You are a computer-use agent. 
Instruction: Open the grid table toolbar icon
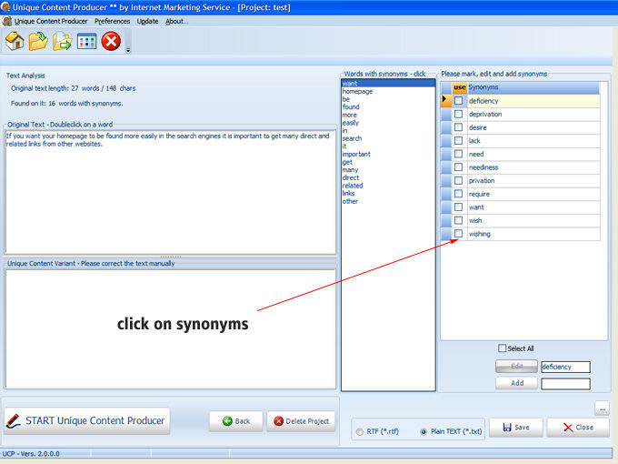coord(86,41)
